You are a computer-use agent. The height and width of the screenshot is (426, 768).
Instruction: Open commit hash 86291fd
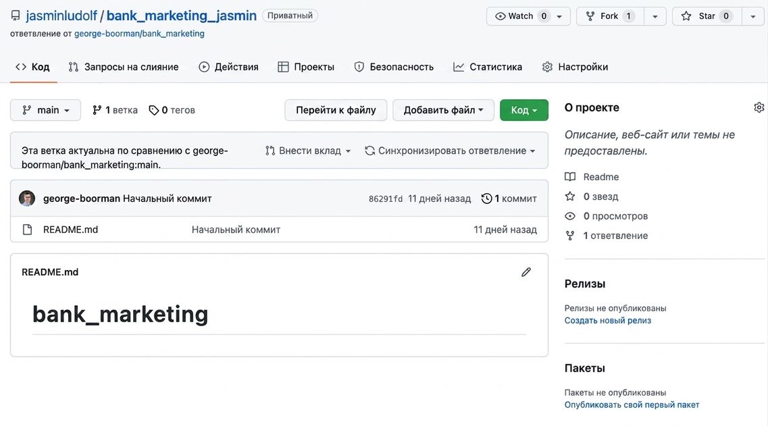pyautogui.click(x=386, y=198)
